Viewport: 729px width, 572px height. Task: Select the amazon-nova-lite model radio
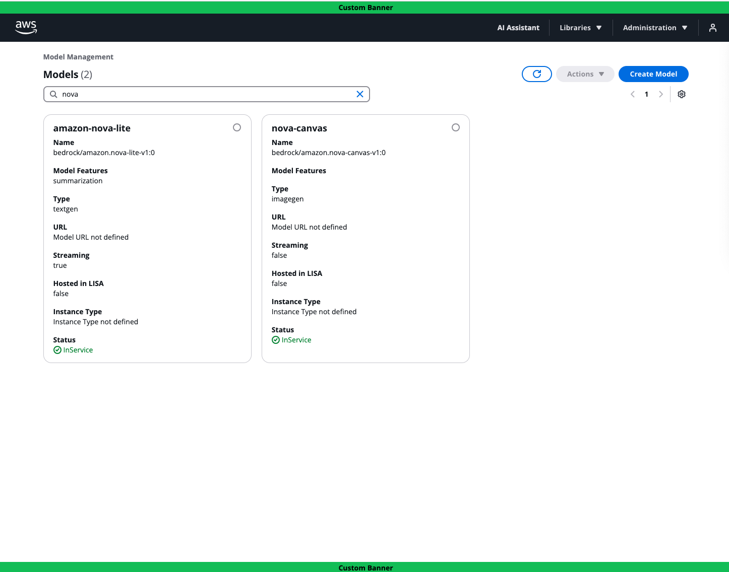(237, 127)
